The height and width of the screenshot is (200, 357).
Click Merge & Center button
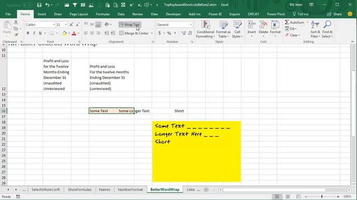pyautogui.click(x=134, y=33)
